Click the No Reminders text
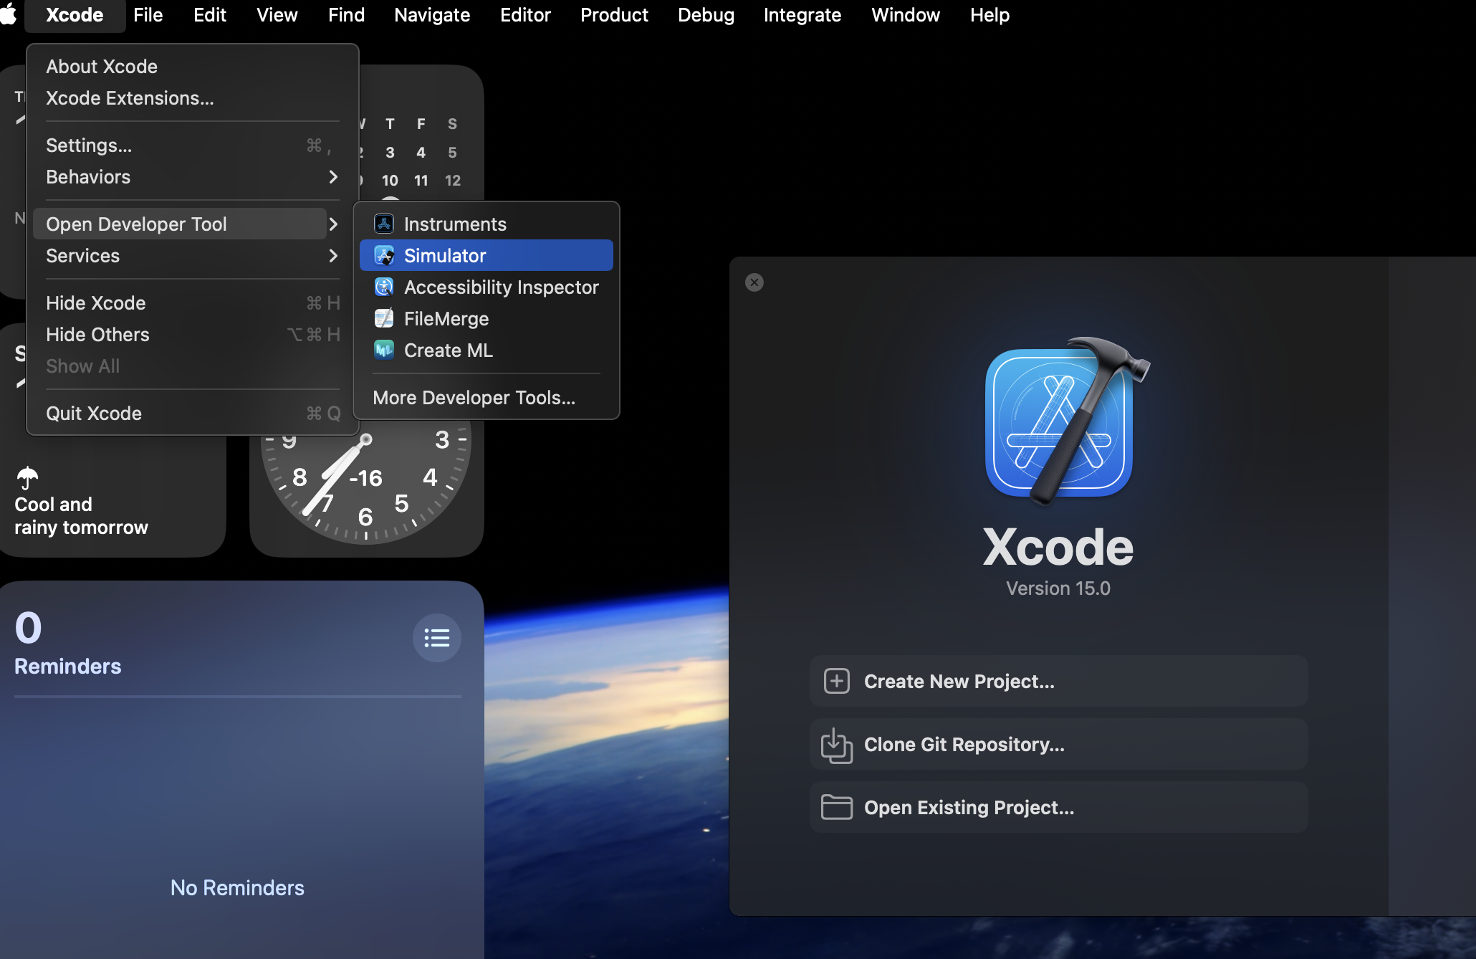 pos(237,887)
